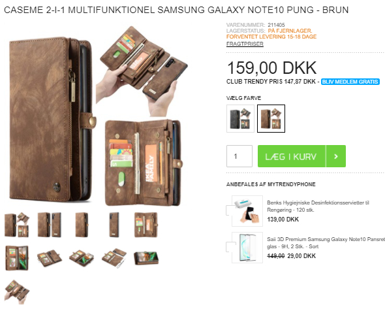Viewport: 385px width, 311px height.
Task: Open the Saii 3D Premium Samsung Galaxy Note10 link
Action: 326,242
